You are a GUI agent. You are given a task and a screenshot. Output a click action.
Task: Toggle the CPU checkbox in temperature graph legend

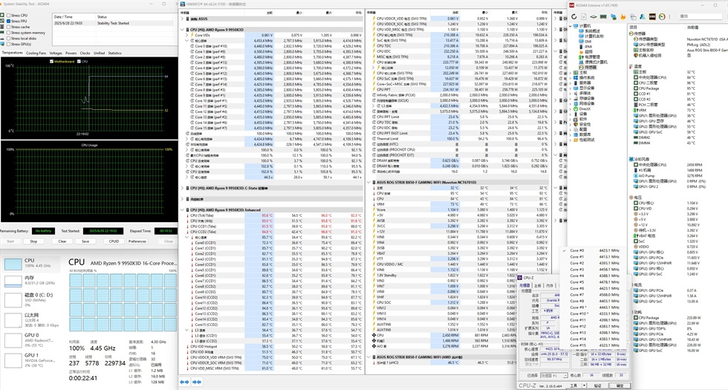(79, 61)
